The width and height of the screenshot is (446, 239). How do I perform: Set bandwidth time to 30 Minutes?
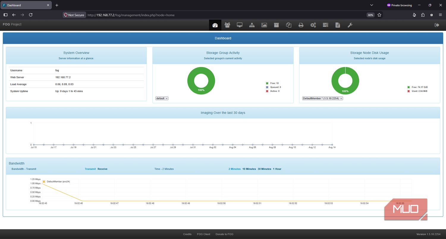[264, 169]
